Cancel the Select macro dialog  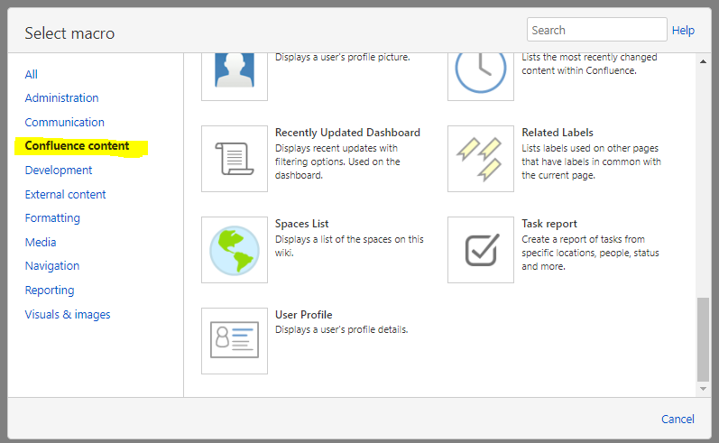click(x=678, y=420)
